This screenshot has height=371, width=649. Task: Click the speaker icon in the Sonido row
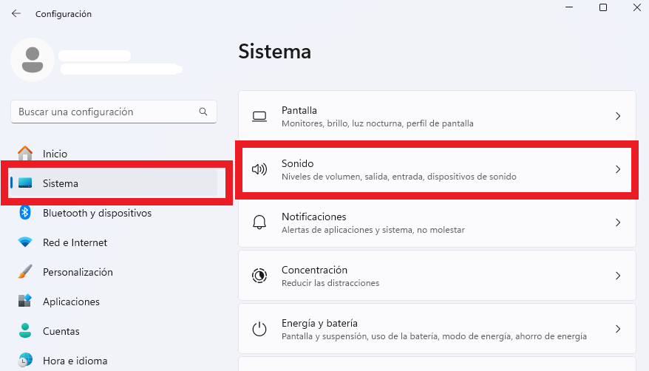(x=259, y=169)
